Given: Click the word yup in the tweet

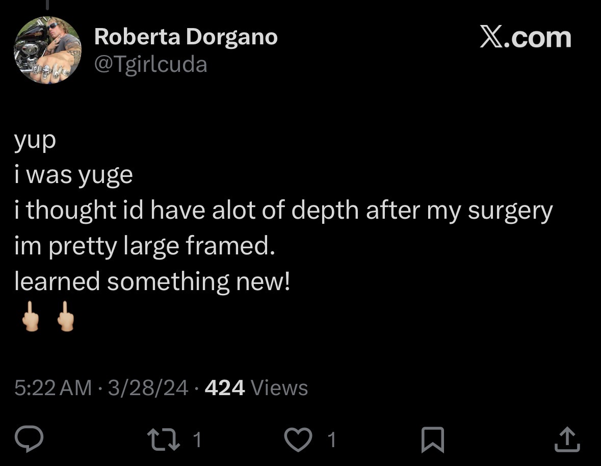Looking at the screenshot, I should point(35,141).
